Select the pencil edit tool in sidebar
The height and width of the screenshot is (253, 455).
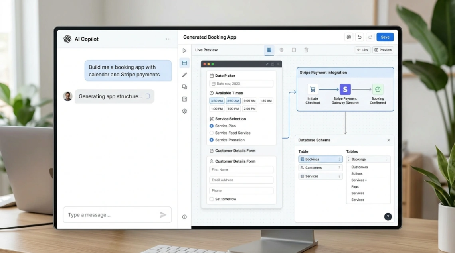[184, 75]
